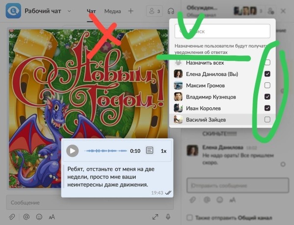Click add-member icon in discussion header

coord(270,11)
